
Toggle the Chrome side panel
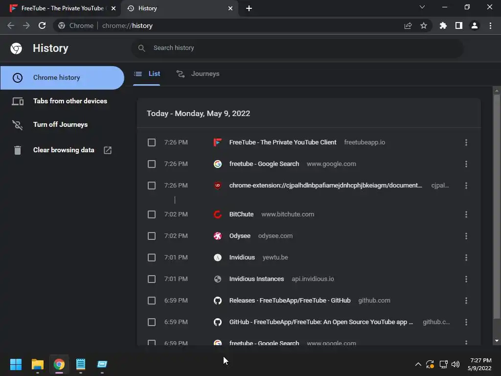pyautogui.click(x=459, y=25)
